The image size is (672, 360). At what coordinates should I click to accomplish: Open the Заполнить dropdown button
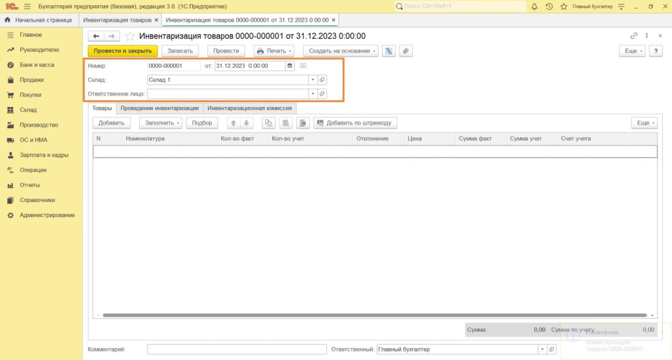[x=160, y=123]
